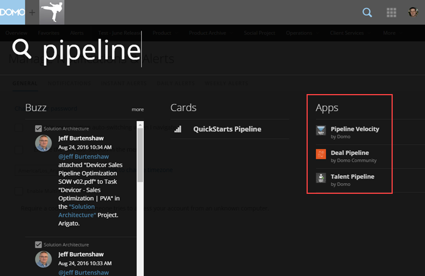Open the Talent Pipeline app icon
This screenshot has height=276, width=425.
tap(321, 178)
